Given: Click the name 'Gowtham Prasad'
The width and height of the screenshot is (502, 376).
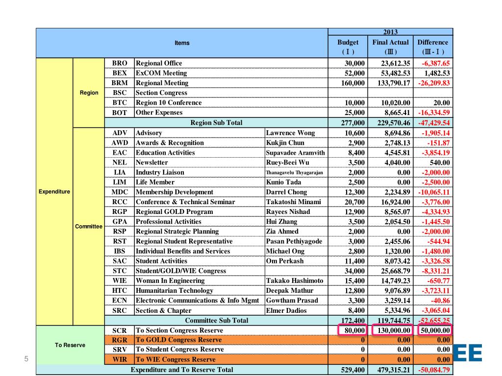Looking at the screenshot, I should click(297, 301).
